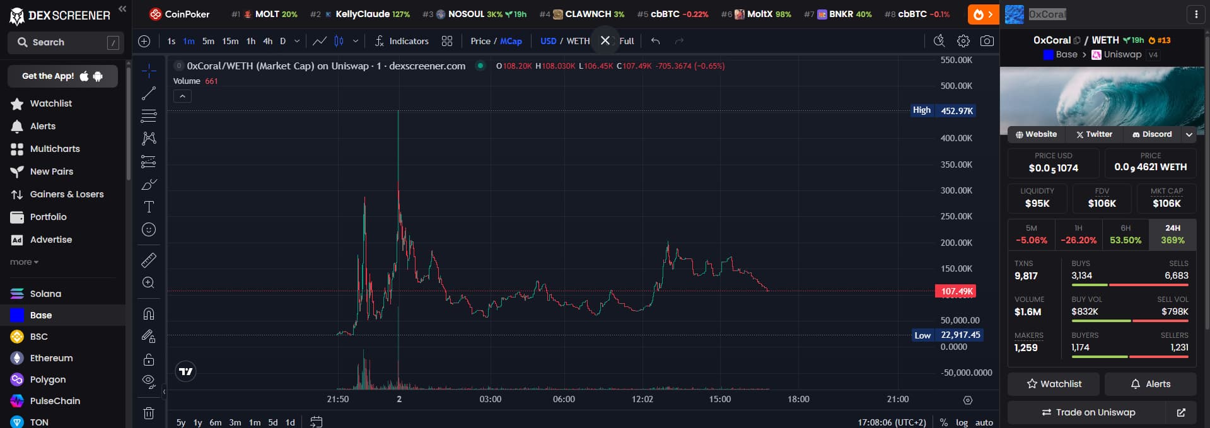The height and width of the screenshot is (428, 1210).
Task: Open the emoji icons tool
Action: pos(149,229)
